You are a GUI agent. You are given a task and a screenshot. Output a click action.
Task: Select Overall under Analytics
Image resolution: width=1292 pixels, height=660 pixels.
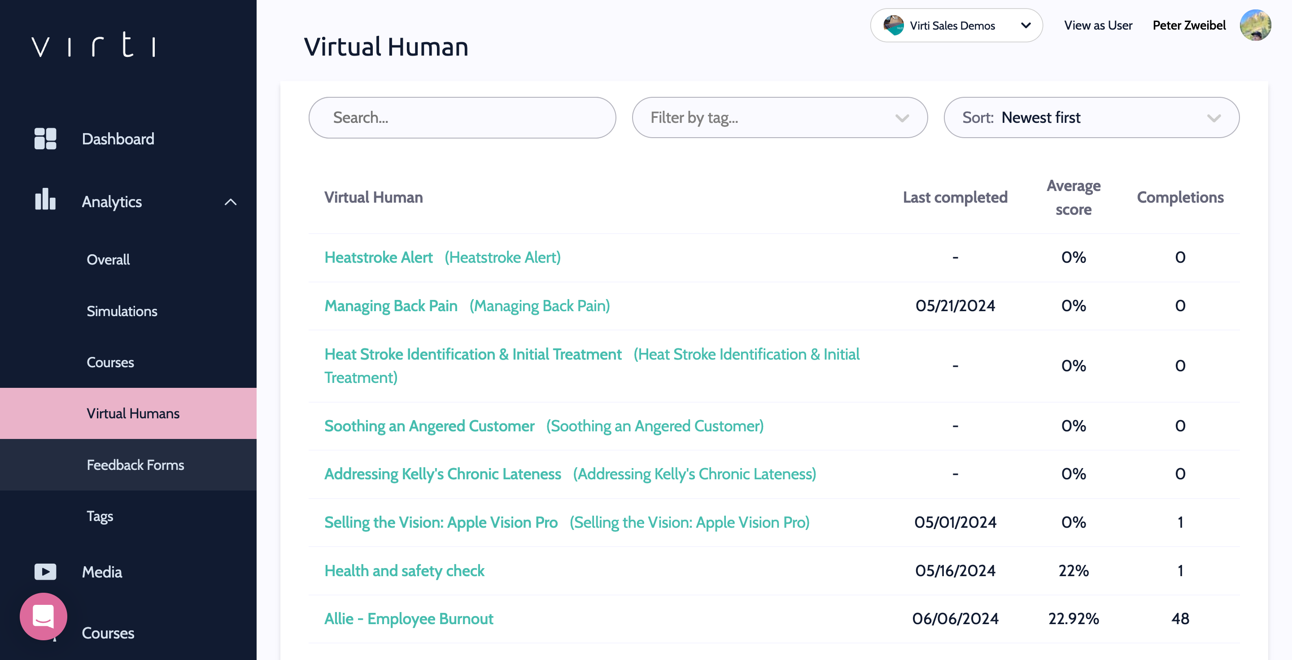coord(108,260)
